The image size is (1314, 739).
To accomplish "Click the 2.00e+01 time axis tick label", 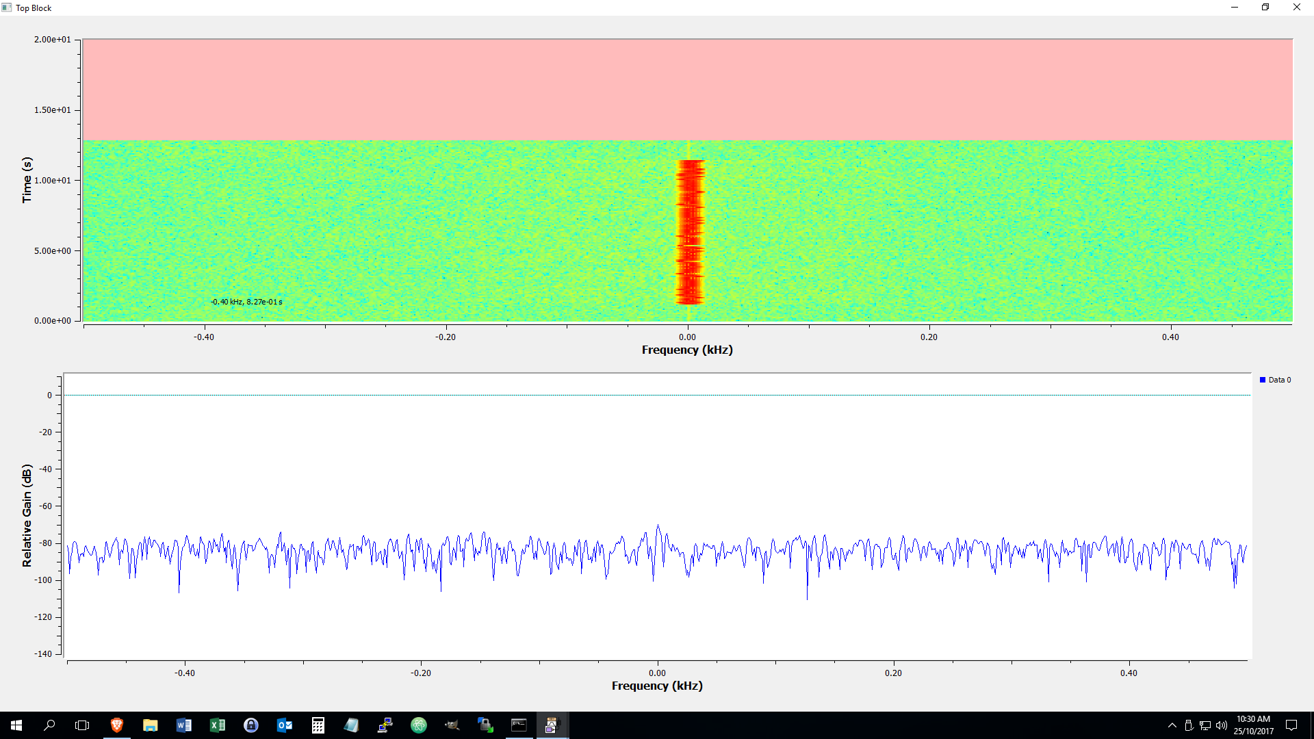I will pos(53,40).
